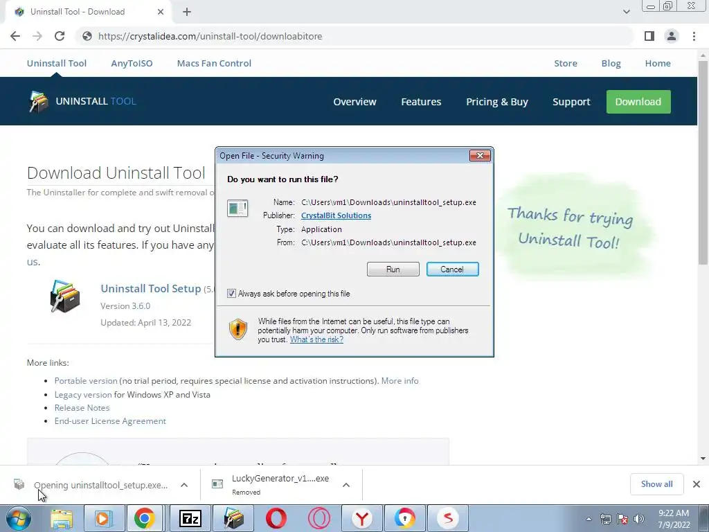The image size is (709, 532).
Task: Open the Pricing & Buy navigation item
Action: [497, 102]
